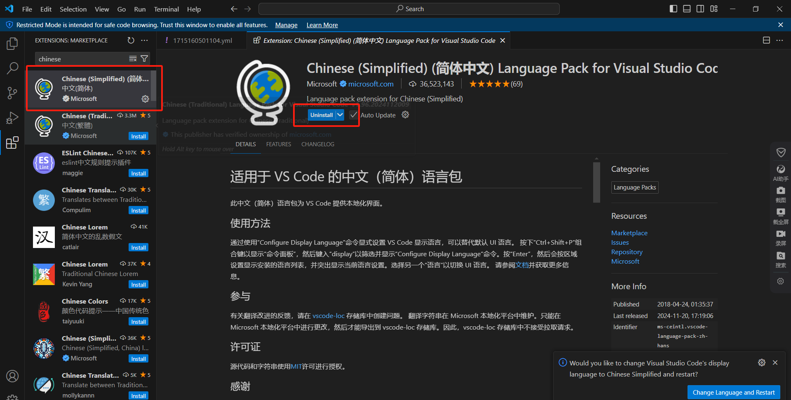
Task: Open Source Control view
Action: point(12,93)
